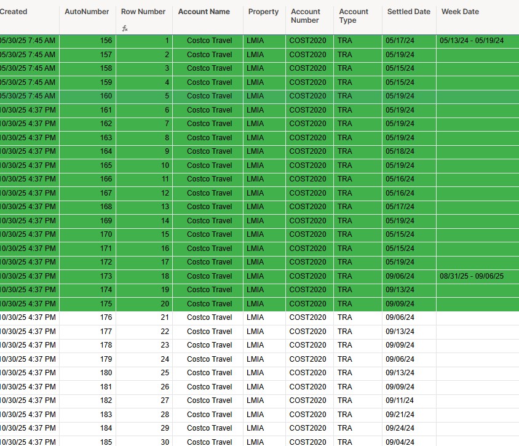This screenshot has height=446, width=519.
Task: Click the Account Number column header
Action: (306, 16)
